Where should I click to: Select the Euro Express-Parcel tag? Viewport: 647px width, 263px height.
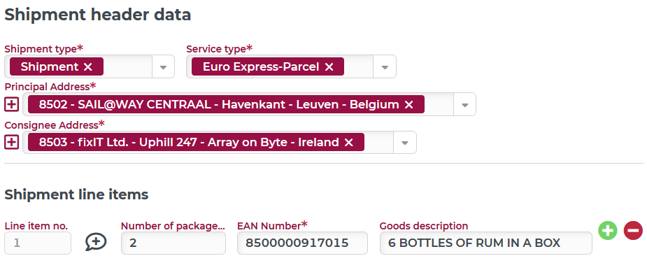click(x=261, y=67)
